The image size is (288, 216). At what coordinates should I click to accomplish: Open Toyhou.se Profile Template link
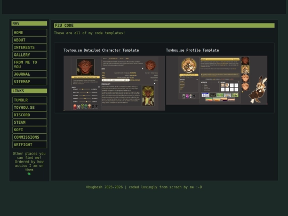193,50
